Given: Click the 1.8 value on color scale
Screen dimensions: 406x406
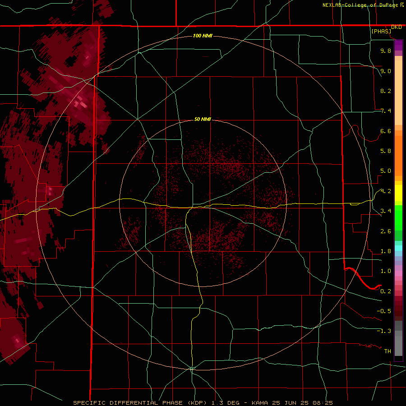Looking at the screenshot, I should 386,251.
